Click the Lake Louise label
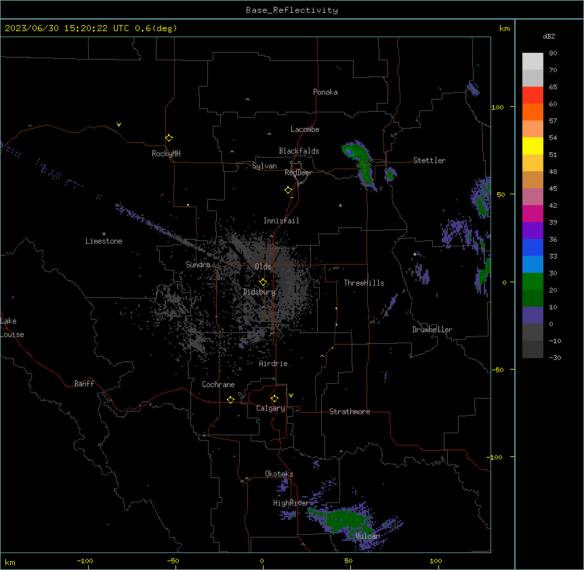584x570 pixels. (x=12, y=328)
